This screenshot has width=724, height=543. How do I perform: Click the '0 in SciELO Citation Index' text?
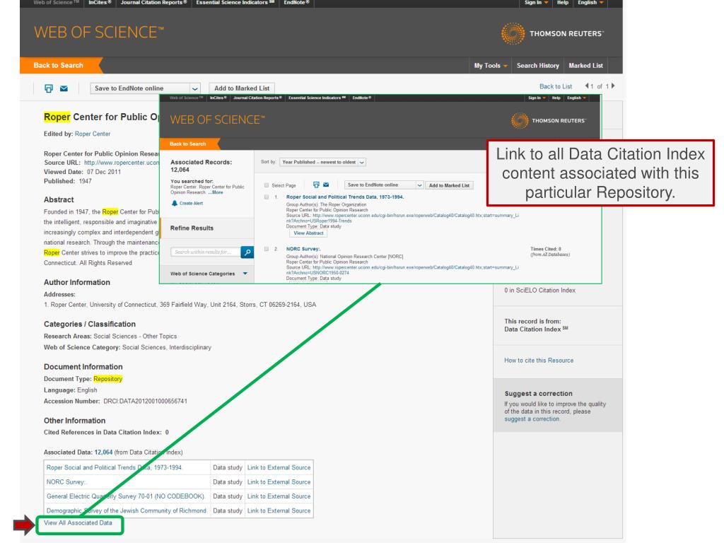pyautogui.click(x=539, y=291)
